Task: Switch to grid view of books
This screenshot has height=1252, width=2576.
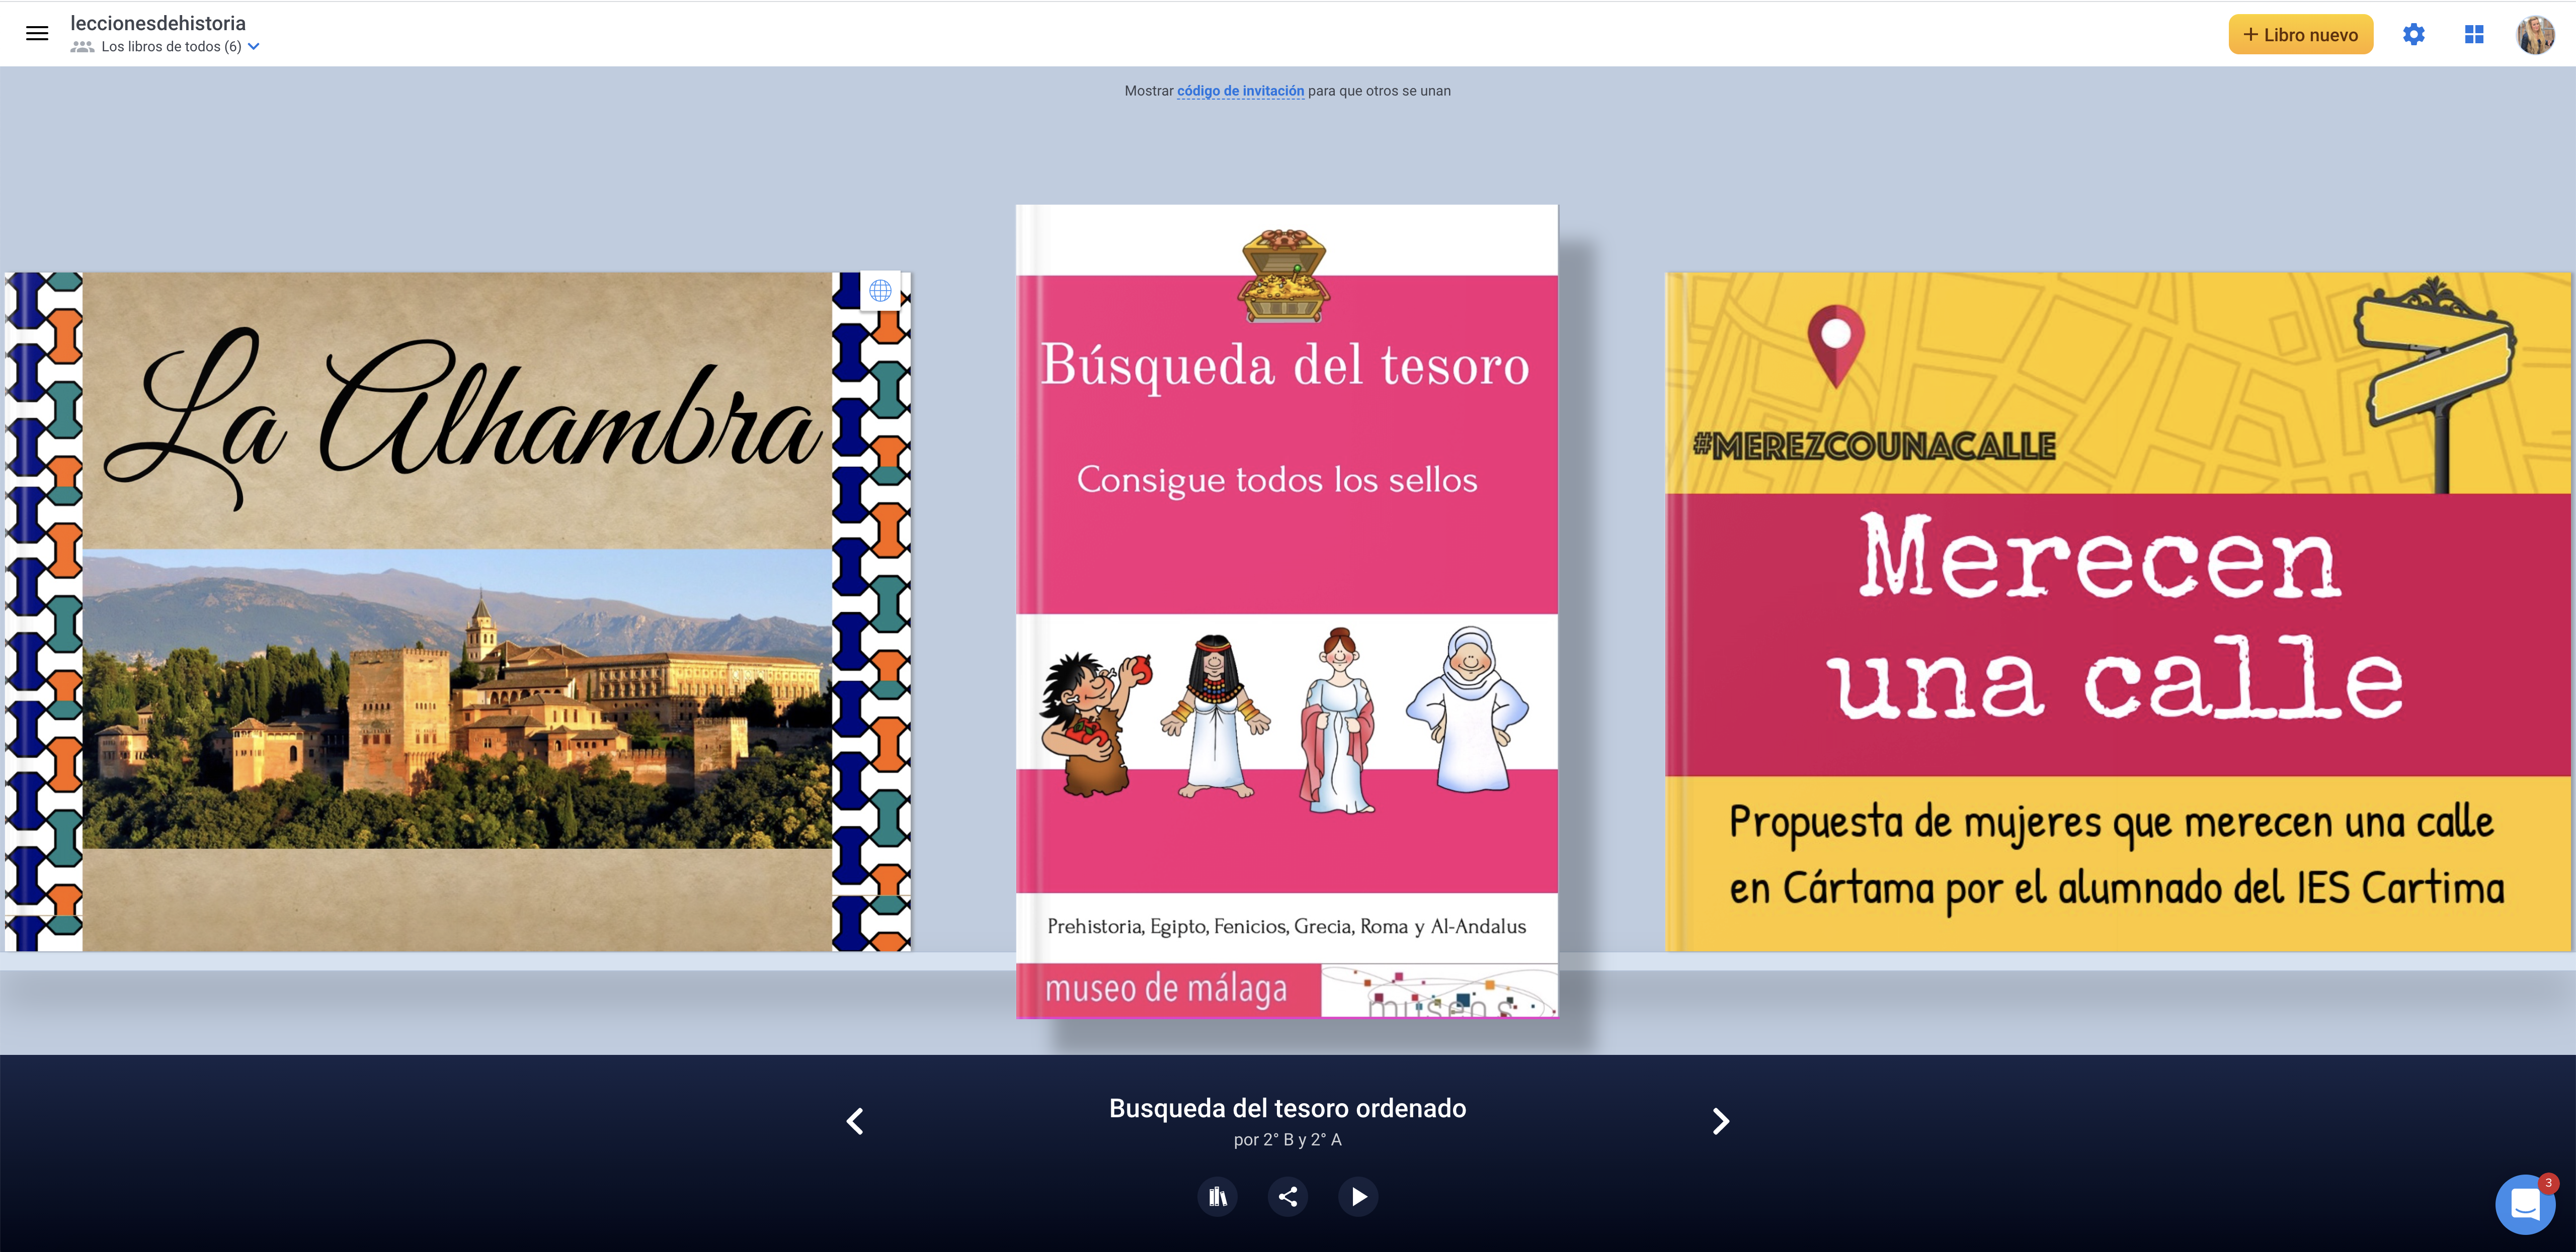Action: pyautogui.click(x=2474, y=35)
